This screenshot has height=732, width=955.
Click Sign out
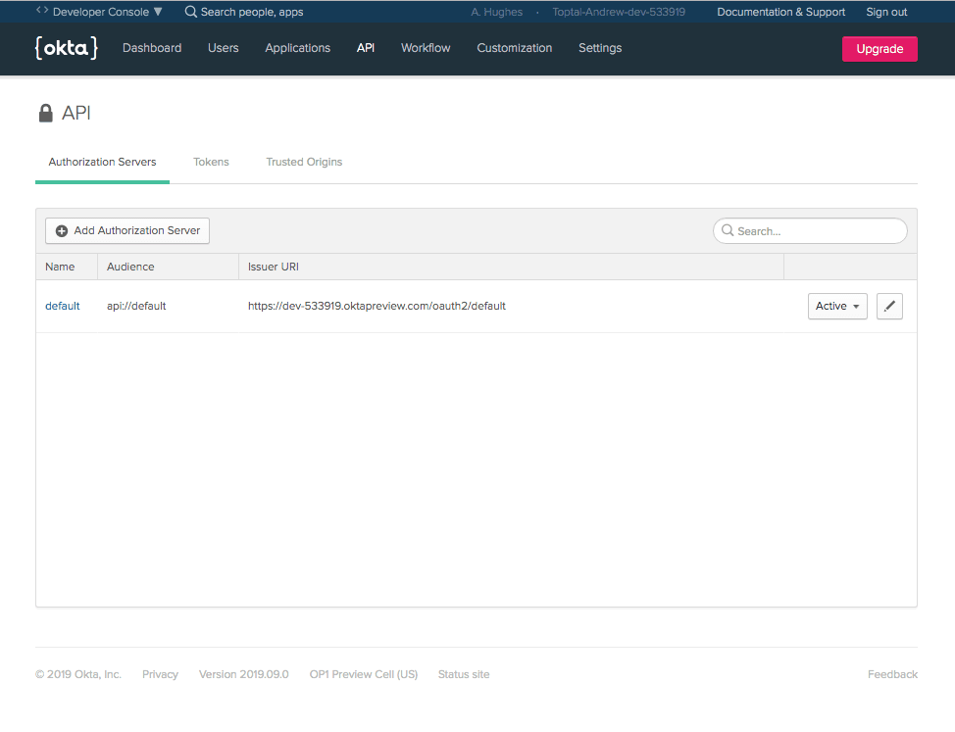coord(886,12)
